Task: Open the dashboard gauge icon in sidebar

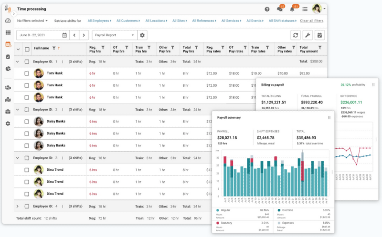Action: [8, 21]
